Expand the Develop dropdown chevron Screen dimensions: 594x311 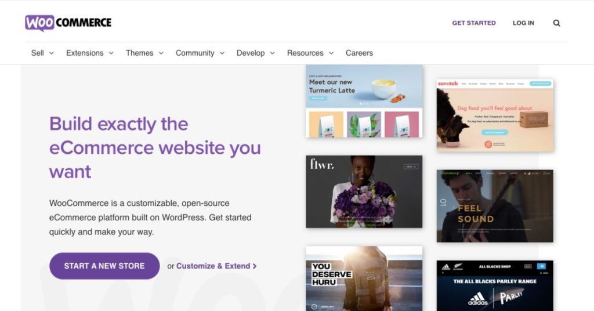tap(272, 53)
